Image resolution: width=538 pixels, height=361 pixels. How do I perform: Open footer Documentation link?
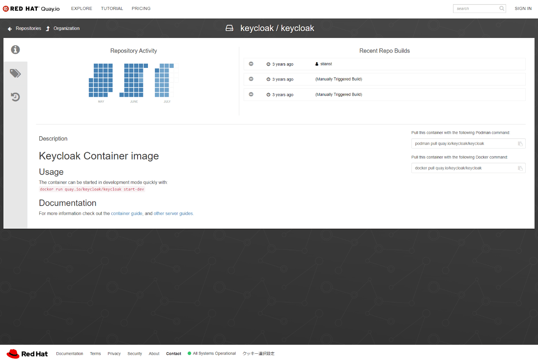pyautogui.click(x=70, y=354)
